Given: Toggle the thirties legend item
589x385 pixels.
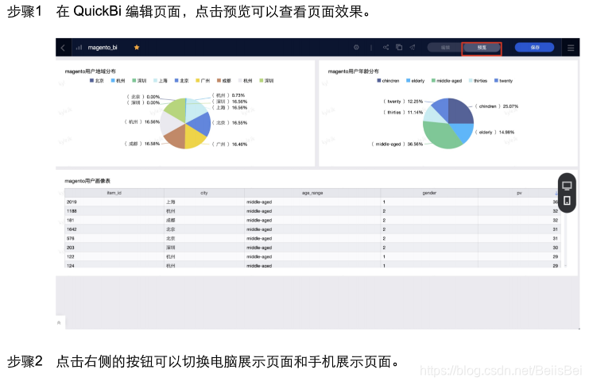Looking at the screenshot, I should 478,81.
